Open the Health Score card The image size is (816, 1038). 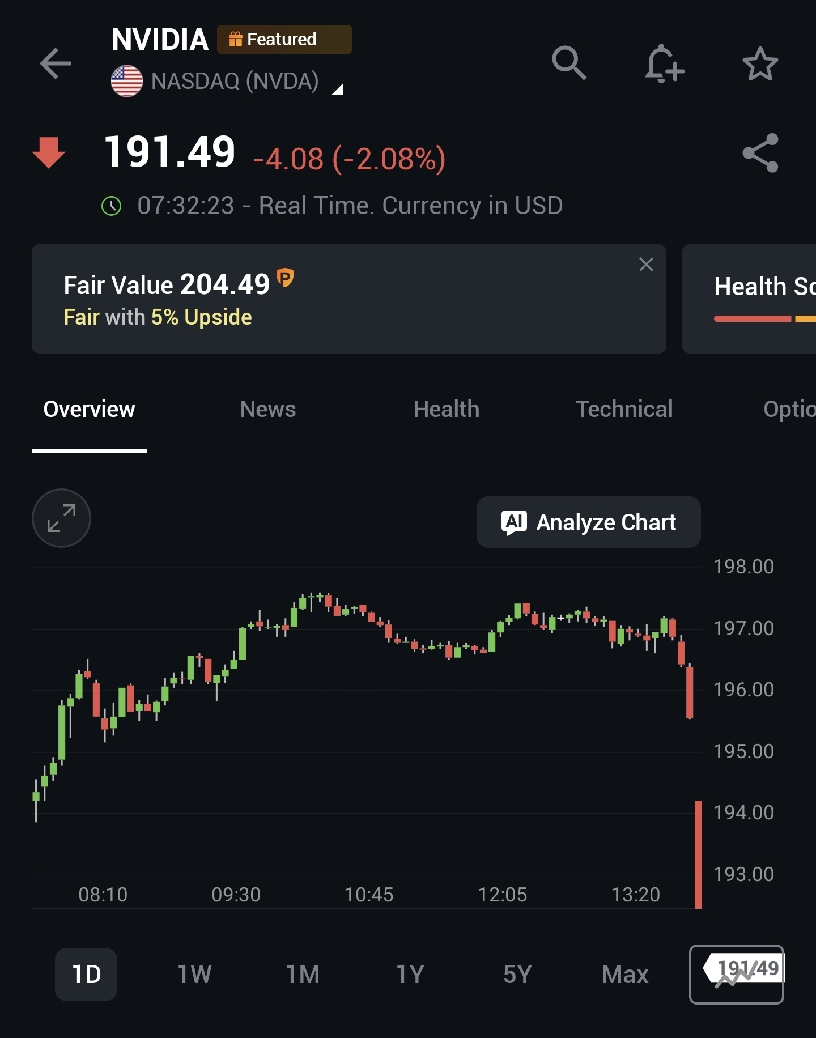(754, 299)
